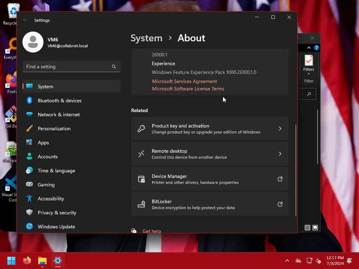Collapse ribbon arrow in background window
Image resolution: width=359 pixels, height=269 pixels.
[309, 48]
